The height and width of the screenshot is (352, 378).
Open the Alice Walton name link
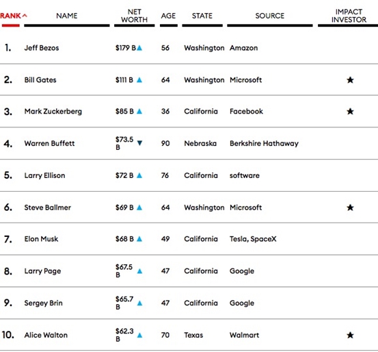46,335
